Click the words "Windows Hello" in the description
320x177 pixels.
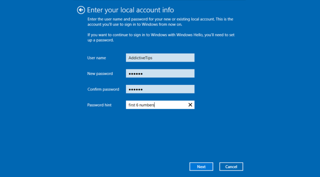pos(190,35)
